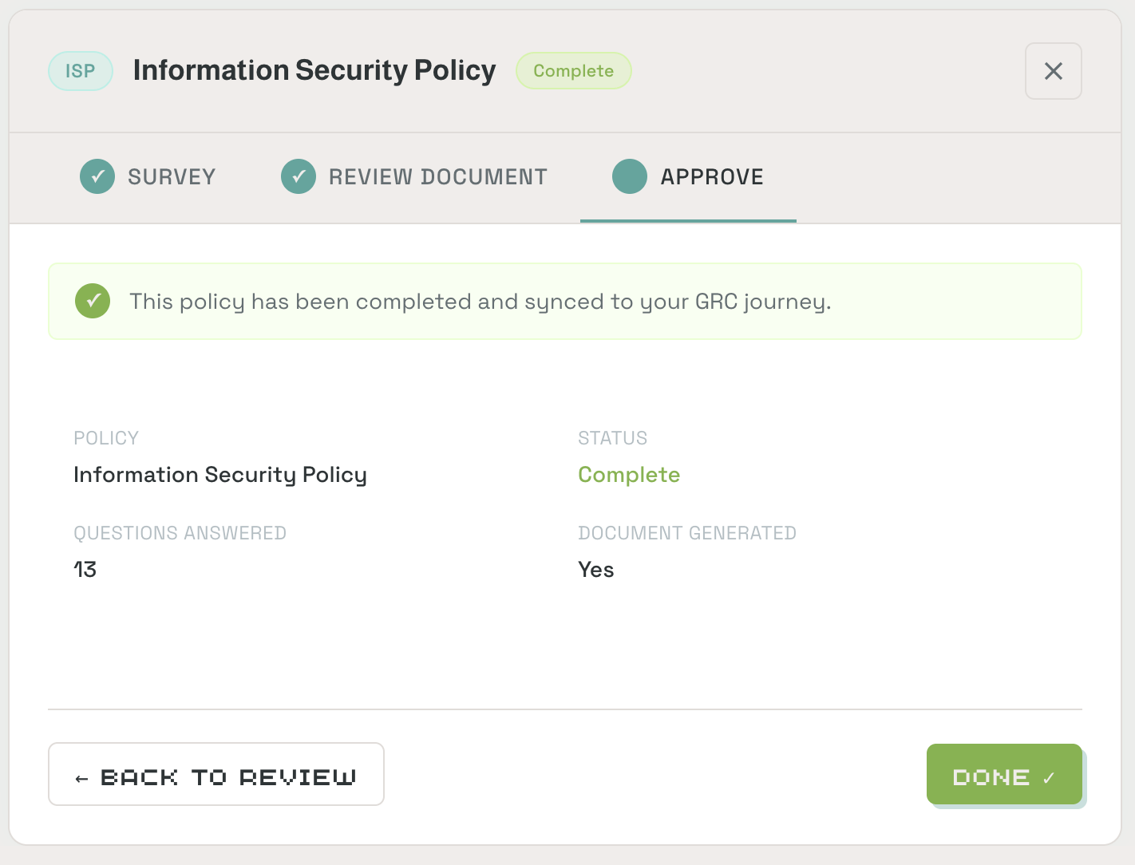Click the Document Generated value Yes
The image size is (1135, 865).
coord(596,570)
